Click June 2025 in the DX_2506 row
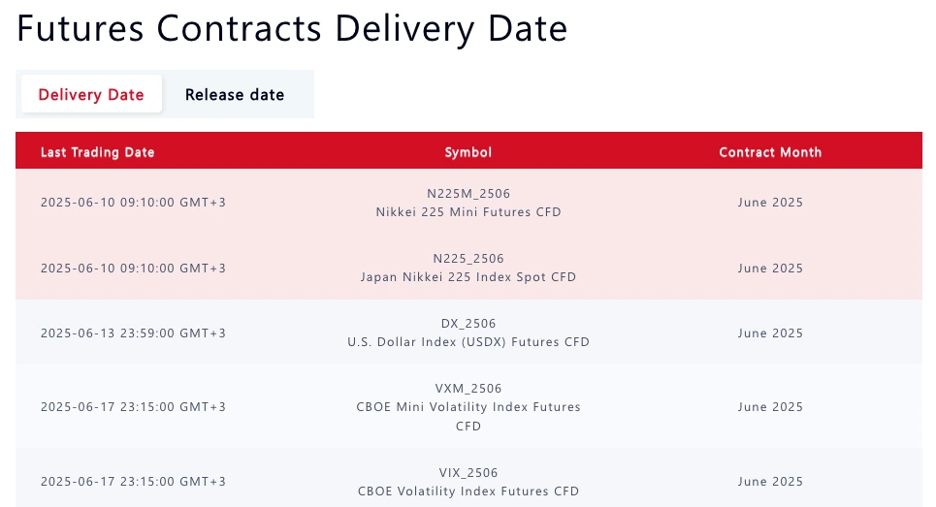The image size is (936, 507). [x=770, y=333]
